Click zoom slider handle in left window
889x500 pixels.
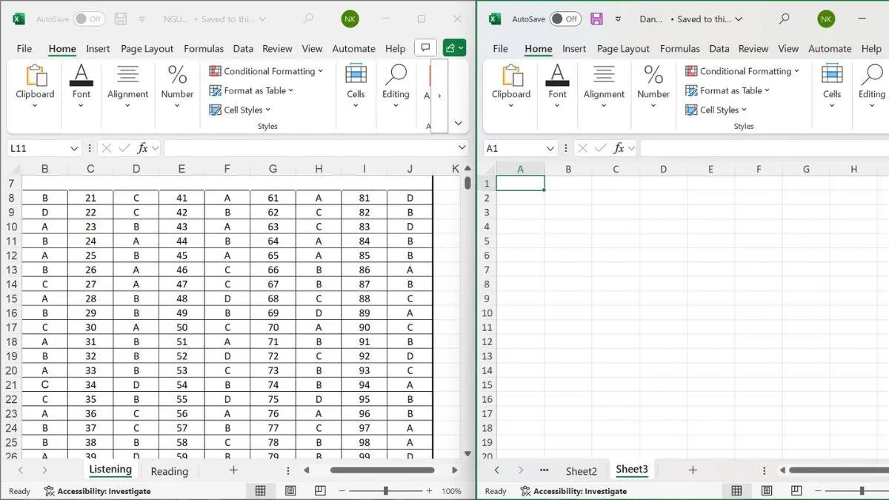coord(385,490)
